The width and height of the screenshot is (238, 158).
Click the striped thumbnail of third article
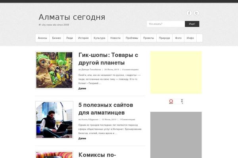click(54, 155)
